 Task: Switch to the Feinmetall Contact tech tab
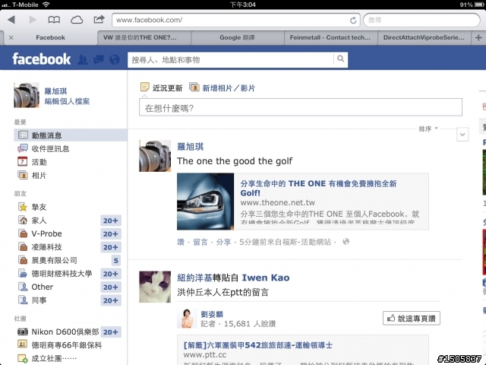coord(330,37)
